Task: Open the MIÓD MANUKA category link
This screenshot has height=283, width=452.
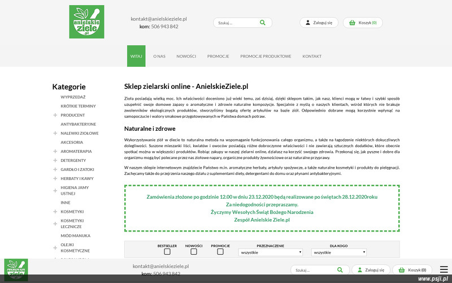Action: click(76, 235)
